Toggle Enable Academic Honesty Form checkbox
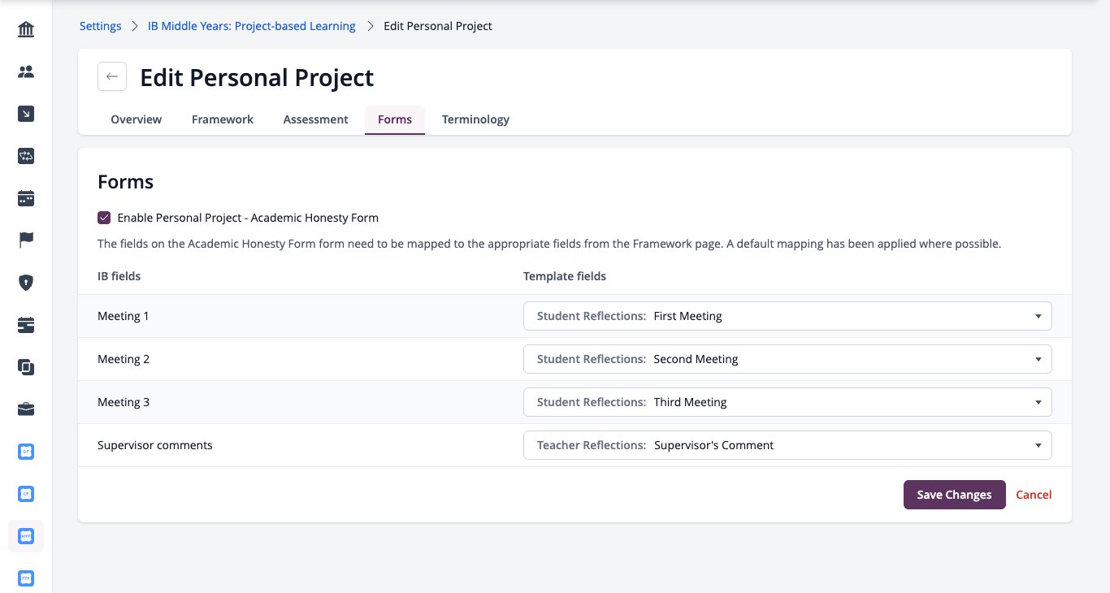 click(x=104, y=218)
